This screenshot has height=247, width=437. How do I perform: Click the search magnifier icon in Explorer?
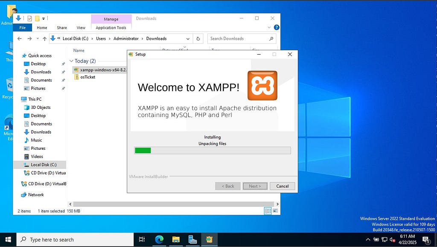click(271, 39)
